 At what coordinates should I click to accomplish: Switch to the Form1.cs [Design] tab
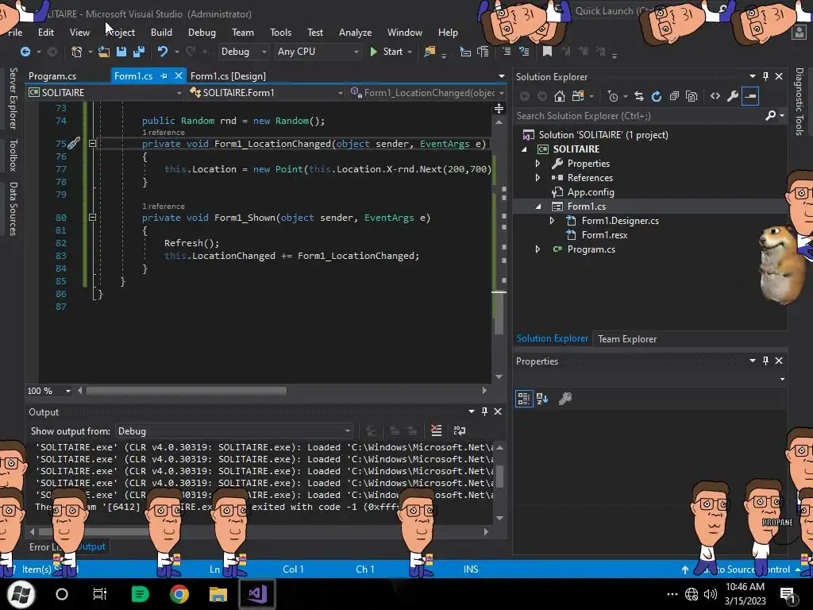tap(228, 75)
